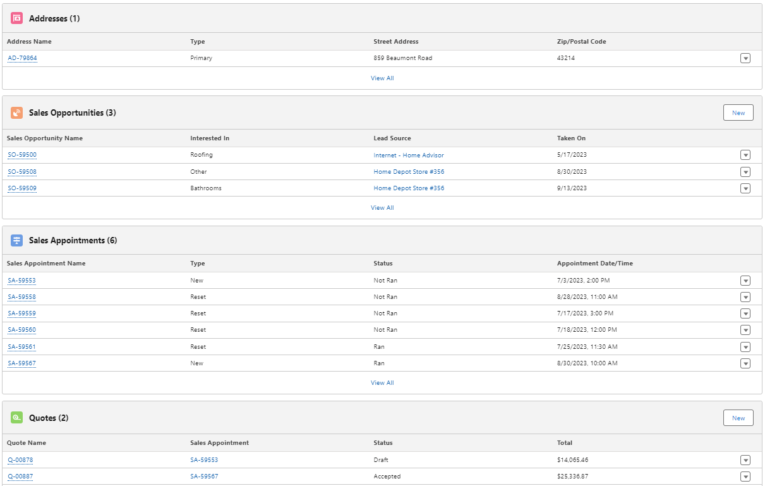Click New button in Sales Opportunities
Screen dimensions: 765x486
pyautogui.click(x=738, y=112)
